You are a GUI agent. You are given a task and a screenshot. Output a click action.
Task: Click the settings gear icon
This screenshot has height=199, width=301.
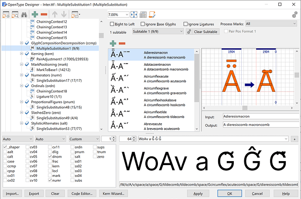click(294, 15)
